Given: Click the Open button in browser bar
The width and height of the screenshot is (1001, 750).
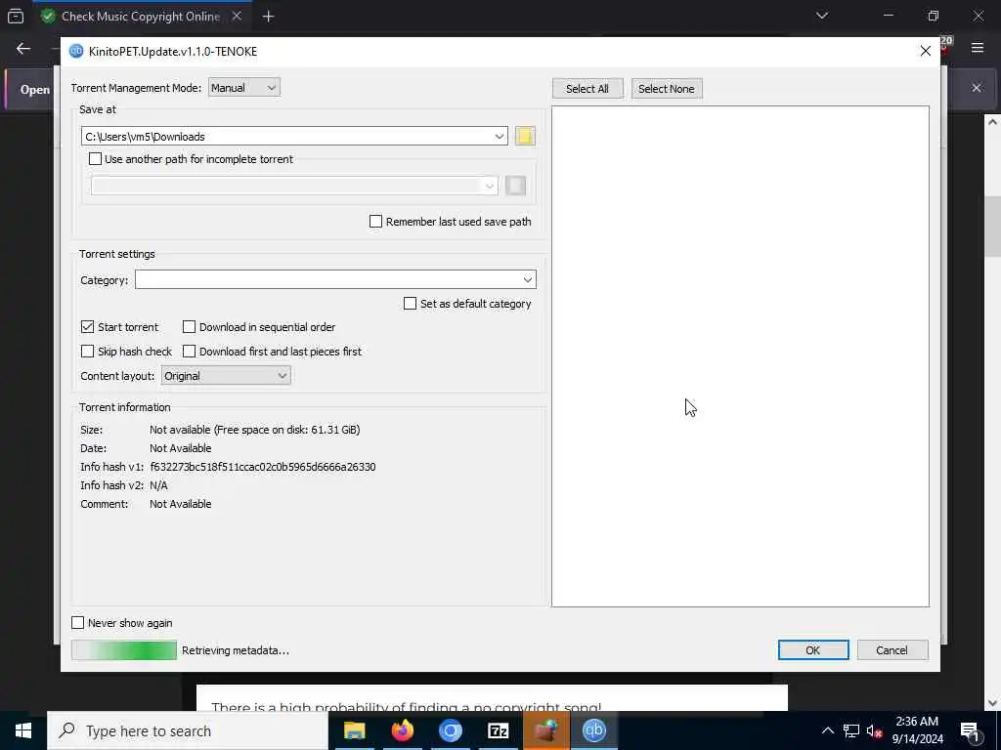Looking at the screenshot, I should click(x=33, y=89).
